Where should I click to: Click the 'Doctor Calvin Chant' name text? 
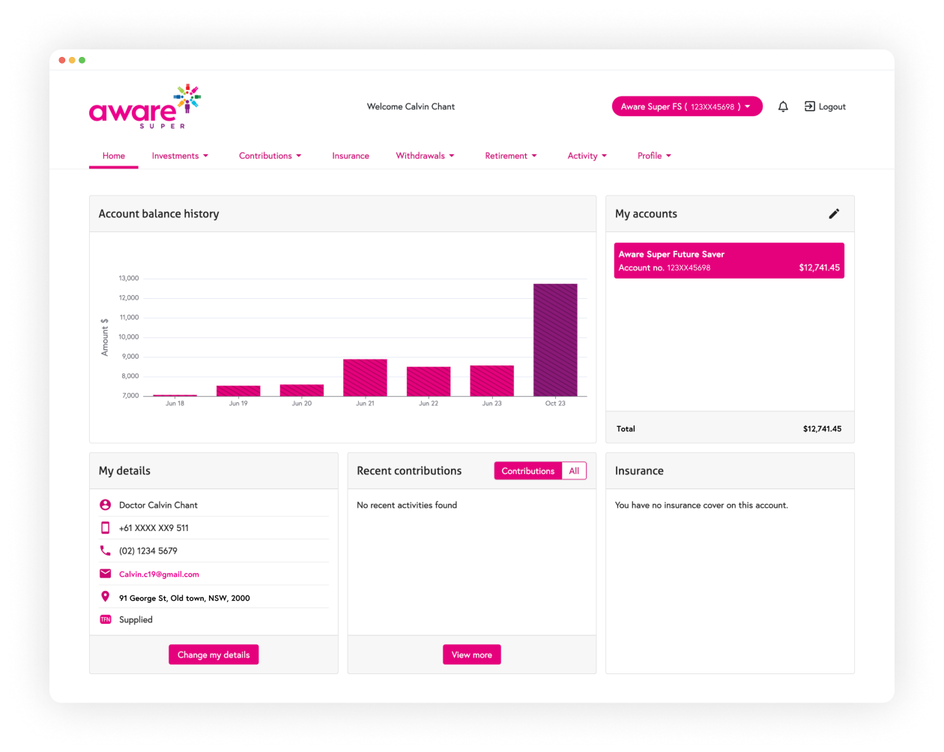pyautogui.click(x=158, y=506)
